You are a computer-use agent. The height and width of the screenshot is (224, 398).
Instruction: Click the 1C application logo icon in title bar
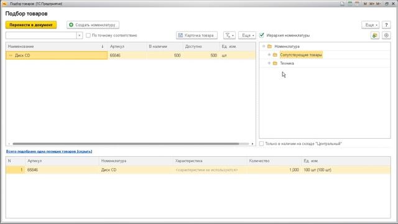[x=4, y=4]
